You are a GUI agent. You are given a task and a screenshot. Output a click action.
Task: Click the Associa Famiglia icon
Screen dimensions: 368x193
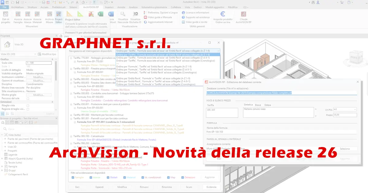click(18, 14)
